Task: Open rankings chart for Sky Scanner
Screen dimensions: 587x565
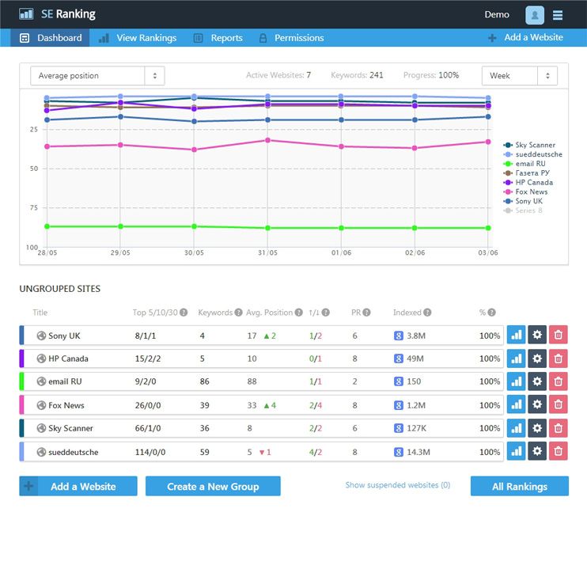Action: (x=517, y=428)
